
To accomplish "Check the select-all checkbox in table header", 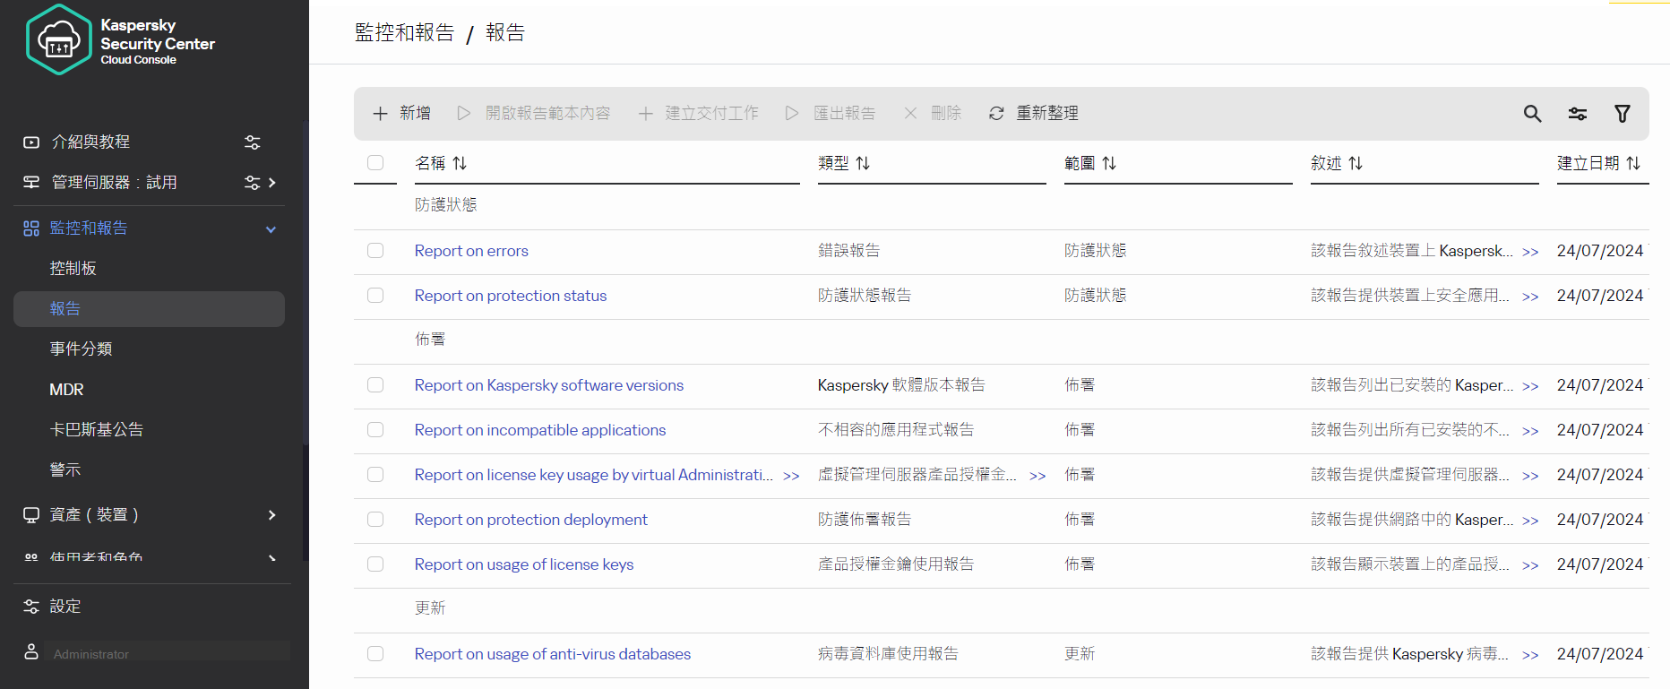I will pyautogui.click(x=375, y=163).
